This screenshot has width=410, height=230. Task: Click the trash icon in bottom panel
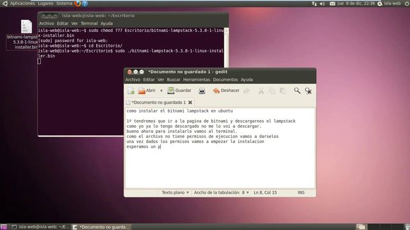(407, 227)
